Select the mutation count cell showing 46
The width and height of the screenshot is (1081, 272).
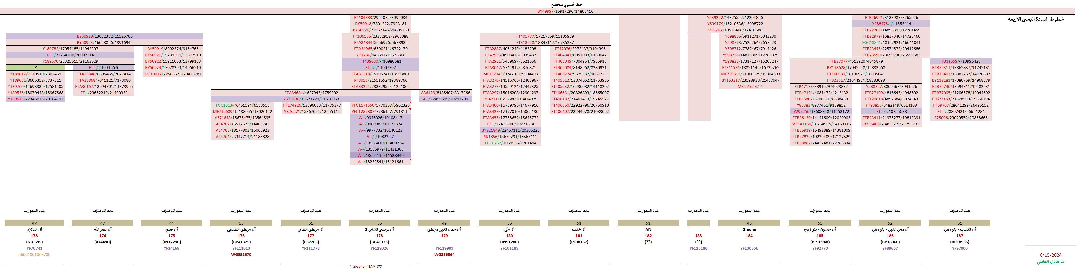(749, 224)
